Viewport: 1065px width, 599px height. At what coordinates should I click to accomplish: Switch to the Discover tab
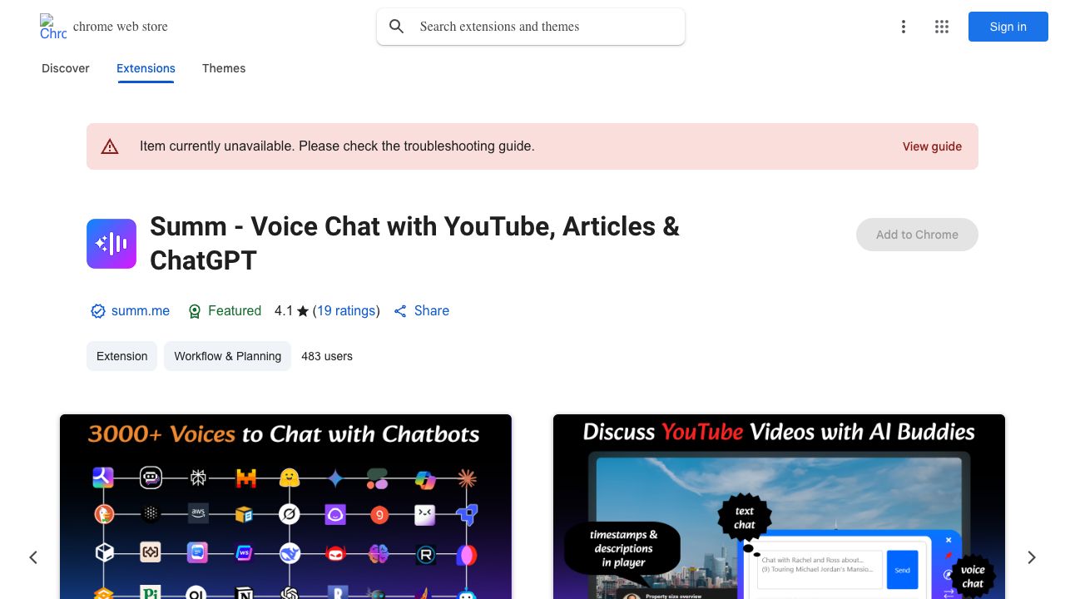pyautogui.click(x=66, y=68)
